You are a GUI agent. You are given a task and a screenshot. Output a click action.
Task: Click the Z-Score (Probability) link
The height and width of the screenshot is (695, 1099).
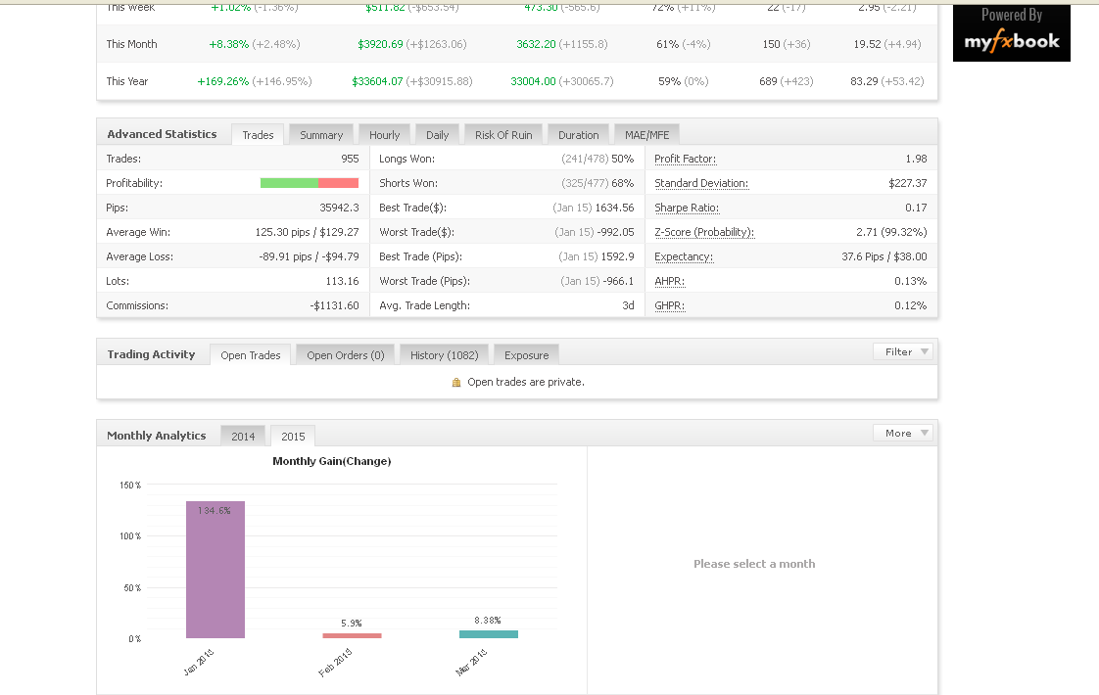coord(703,233)
